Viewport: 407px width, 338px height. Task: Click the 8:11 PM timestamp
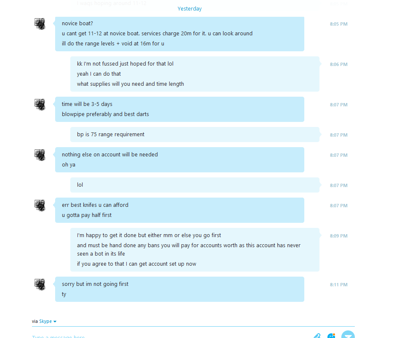338,285
